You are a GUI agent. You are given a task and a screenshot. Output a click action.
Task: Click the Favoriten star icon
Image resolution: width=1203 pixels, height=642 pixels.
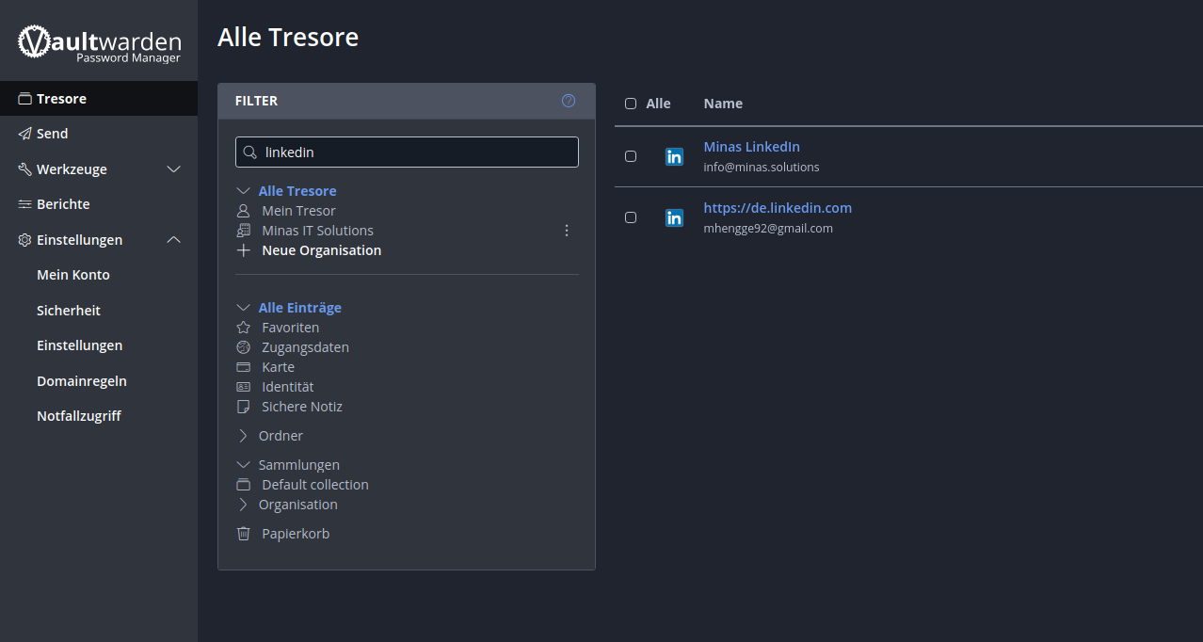click(x=244, y=328)
